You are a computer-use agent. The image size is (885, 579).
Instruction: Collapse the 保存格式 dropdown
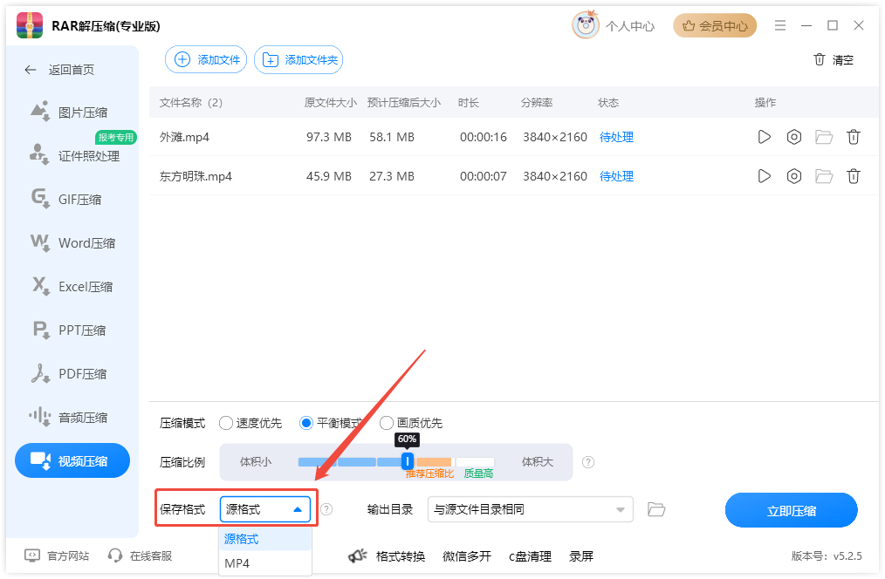point(265,509)
